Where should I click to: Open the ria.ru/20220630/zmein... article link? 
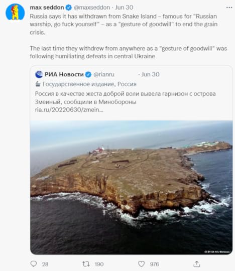(x=69, y=110)
